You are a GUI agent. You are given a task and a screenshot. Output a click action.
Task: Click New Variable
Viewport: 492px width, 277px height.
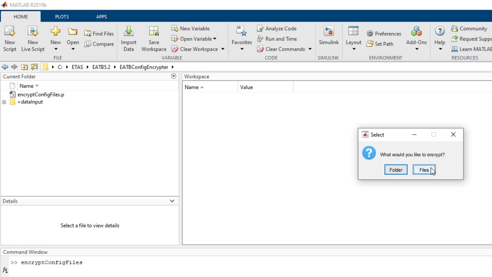(191, 28)
